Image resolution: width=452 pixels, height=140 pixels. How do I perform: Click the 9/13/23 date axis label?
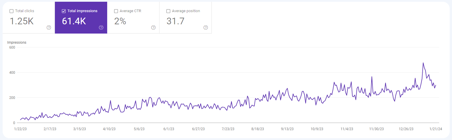point(287,129)
